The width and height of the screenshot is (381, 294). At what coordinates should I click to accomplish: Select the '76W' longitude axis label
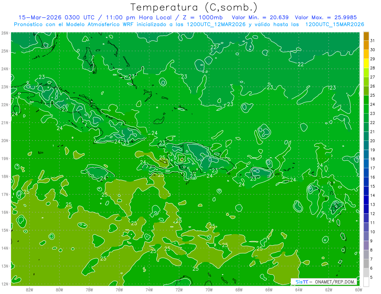tap(119, 290)
